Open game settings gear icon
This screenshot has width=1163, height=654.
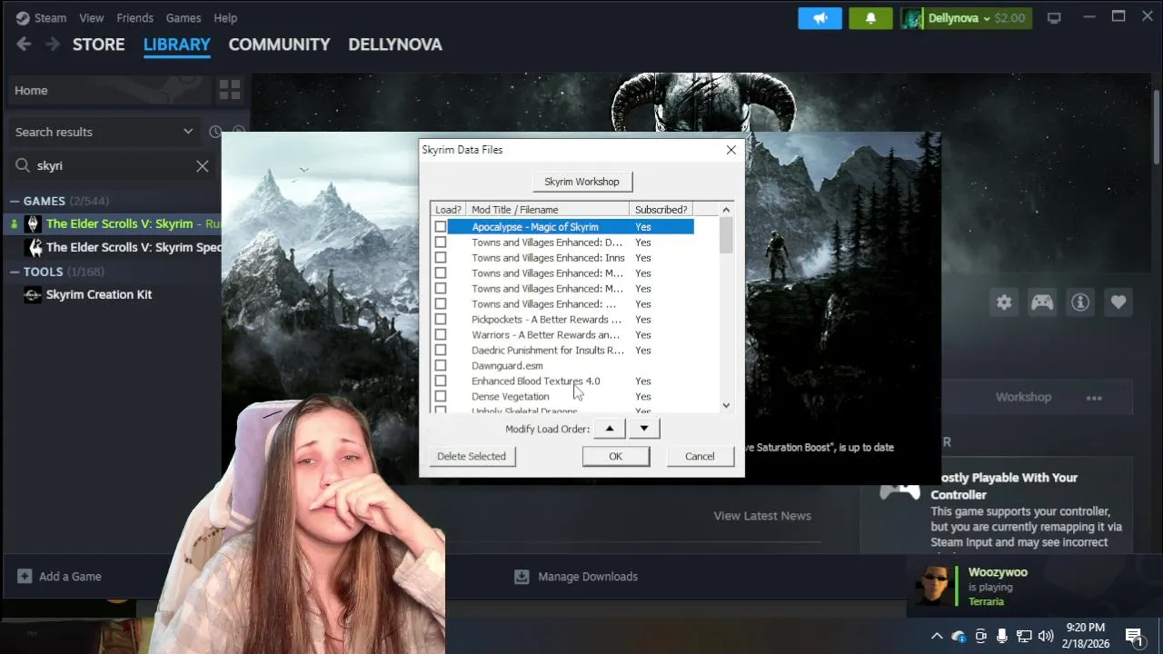pos(1004,302)
